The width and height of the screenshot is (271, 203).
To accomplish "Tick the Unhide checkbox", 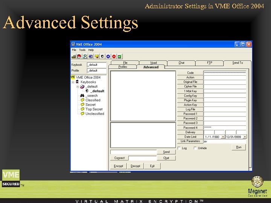I will tap(195, 148).
